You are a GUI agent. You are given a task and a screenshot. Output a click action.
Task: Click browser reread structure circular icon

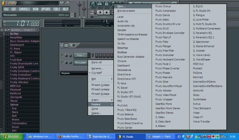(x=6, y=30)
